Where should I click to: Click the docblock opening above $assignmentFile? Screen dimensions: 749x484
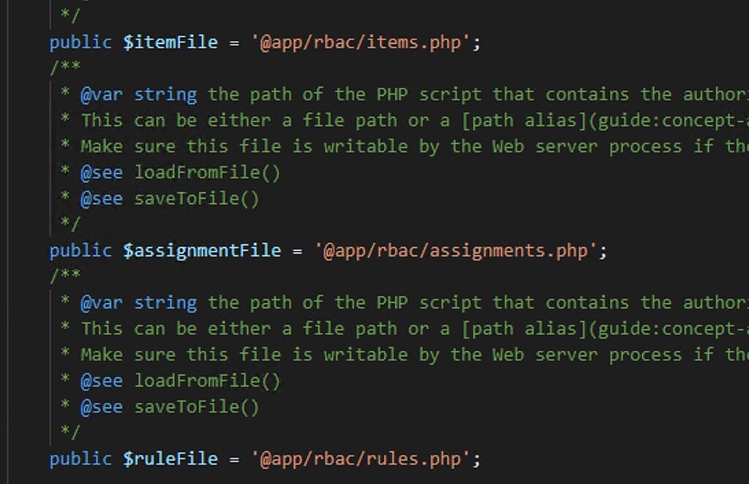[x=65, y=67]
